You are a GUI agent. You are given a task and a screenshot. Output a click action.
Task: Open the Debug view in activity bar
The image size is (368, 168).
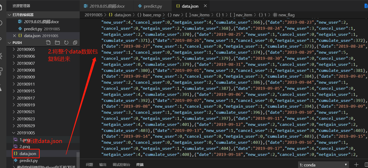point(1,56)
